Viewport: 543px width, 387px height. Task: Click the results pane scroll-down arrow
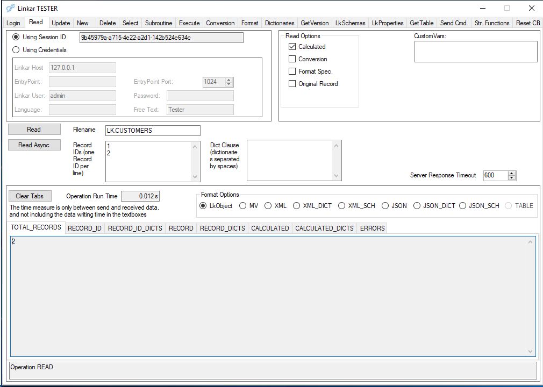(530, 352)
